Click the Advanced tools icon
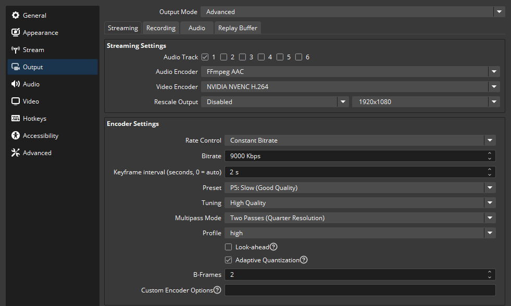The height and width of the screenshot is (306, 511). pyautogui.click(x=16, y=153)
